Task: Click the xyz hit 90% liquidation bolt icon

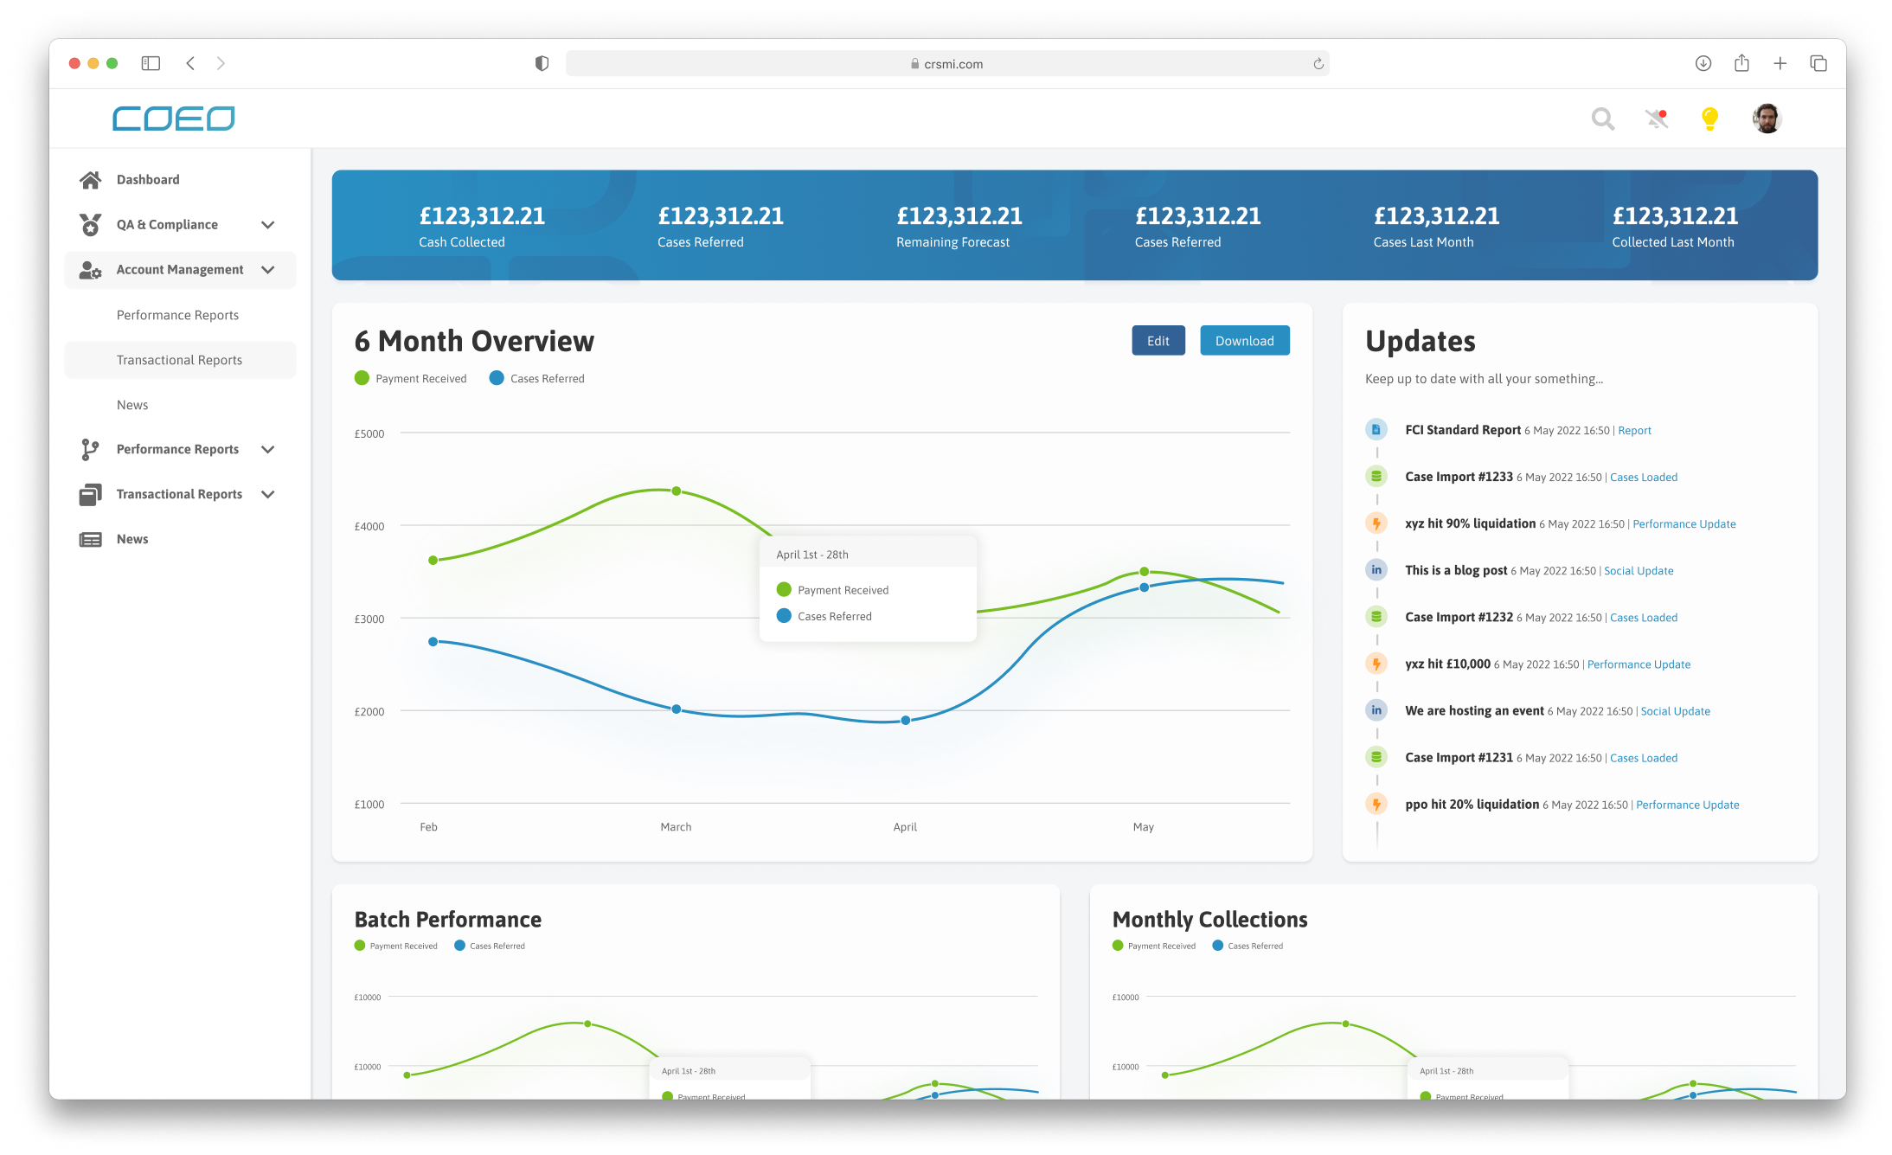Action: click(x=1376, y=523)
